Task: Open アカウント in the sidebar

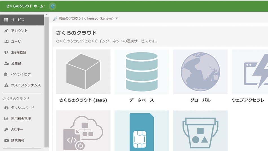Action: (x=22, y=31)
